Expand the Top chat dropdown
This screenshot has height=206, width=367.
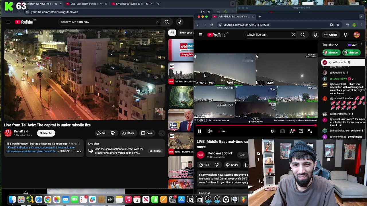330,45
